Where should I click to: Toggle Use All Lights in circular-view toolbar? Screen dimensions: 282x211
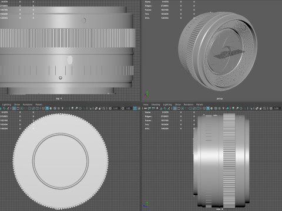tap(63, 108)
